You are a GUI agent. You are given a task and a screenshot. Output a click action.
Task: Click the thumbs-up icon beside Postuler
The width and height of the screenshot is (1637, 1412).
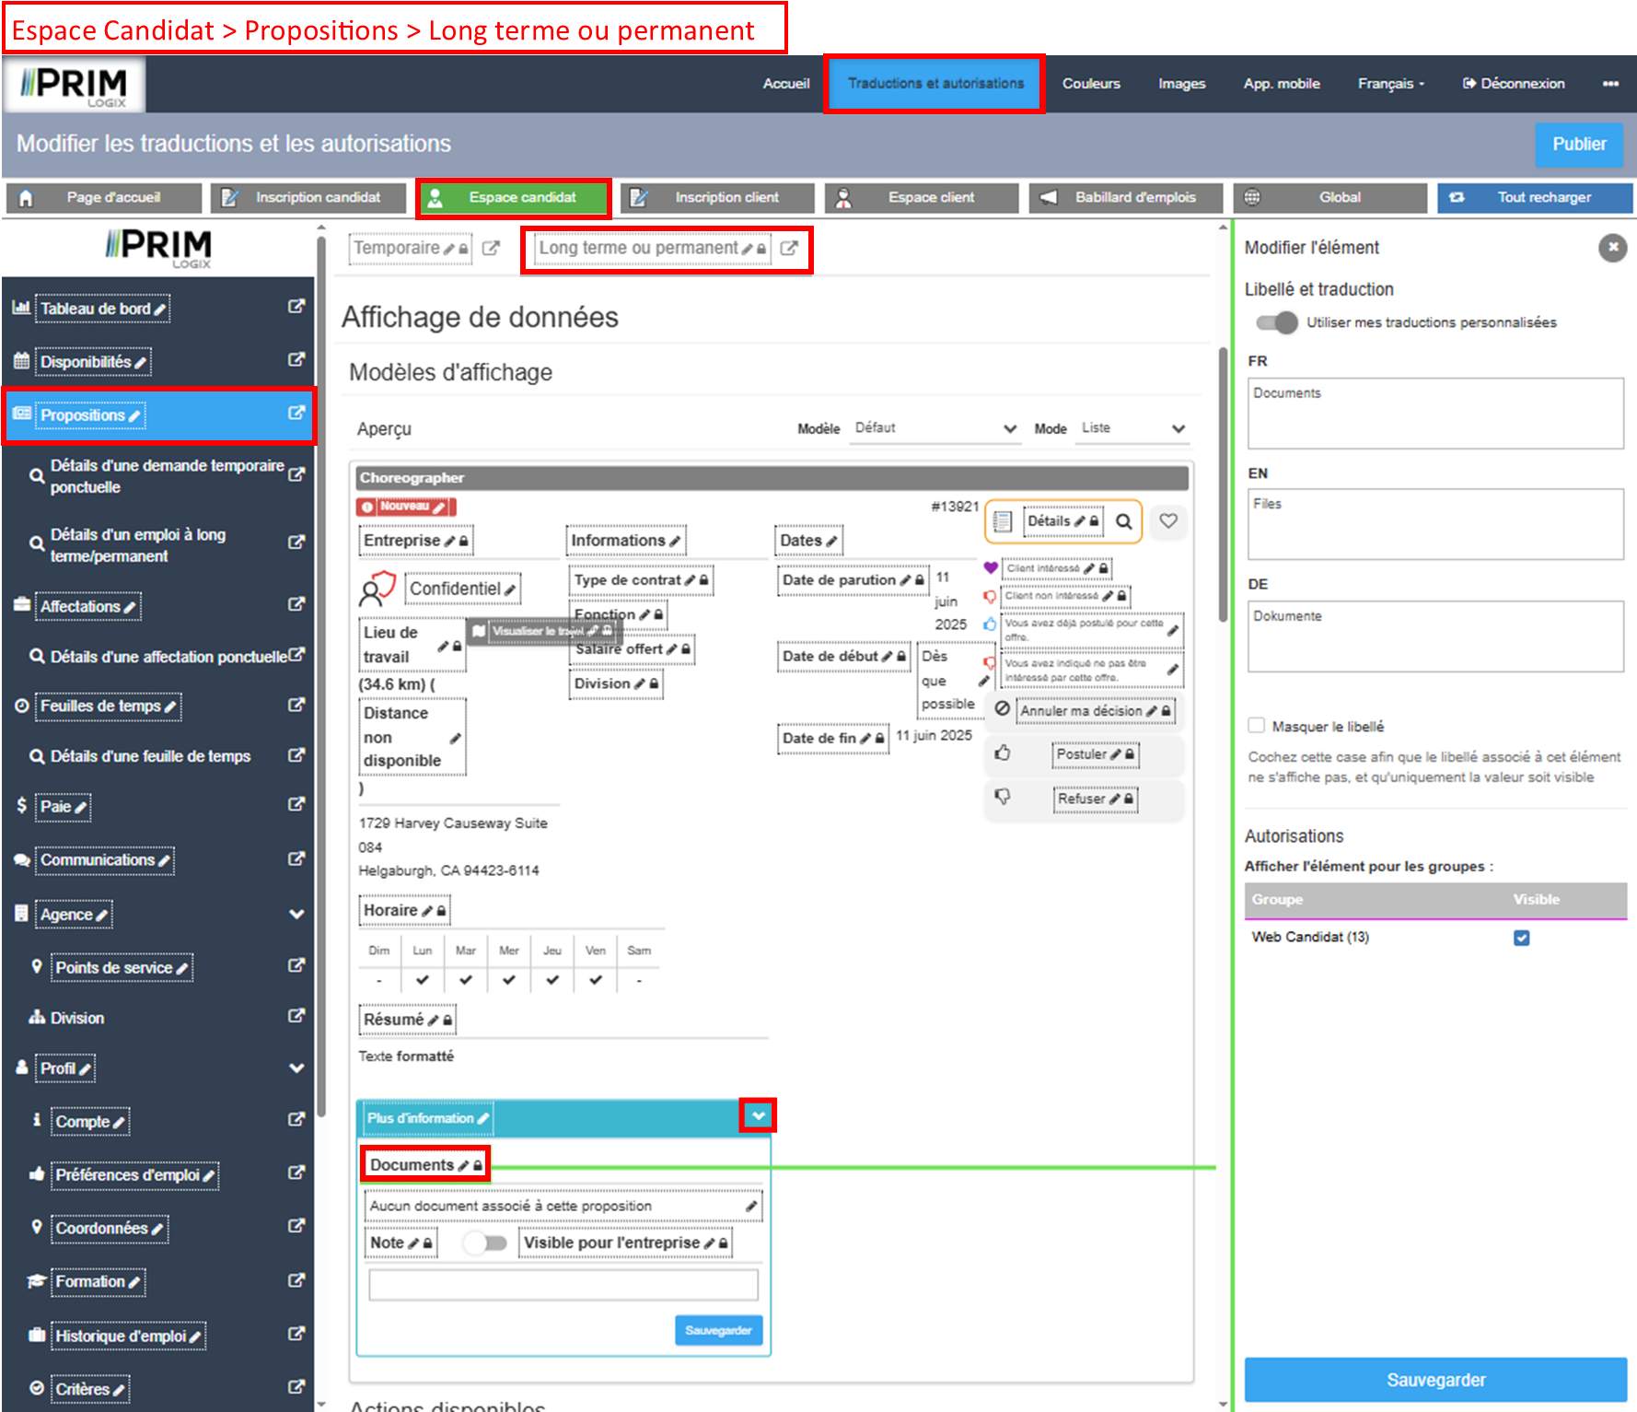(1003, 753)
